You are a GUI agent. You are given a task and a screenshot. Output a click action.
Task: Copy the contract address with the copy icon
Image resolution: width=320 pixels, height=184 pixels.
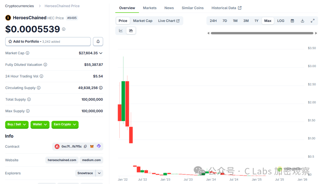pos(85,146)
